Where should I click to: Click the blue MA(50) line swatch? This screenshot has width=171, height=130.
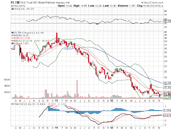[x=13, y=35]
